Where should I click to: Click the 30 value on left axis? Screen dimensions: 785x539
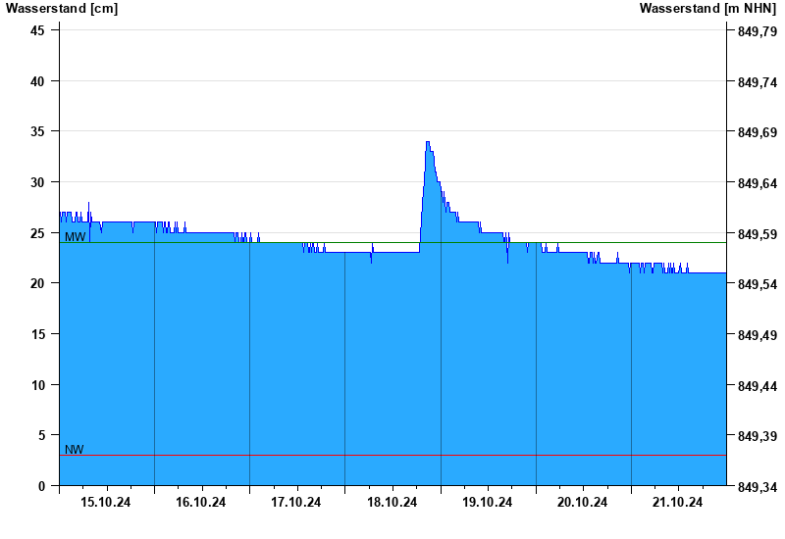click(x=37, y=182)
